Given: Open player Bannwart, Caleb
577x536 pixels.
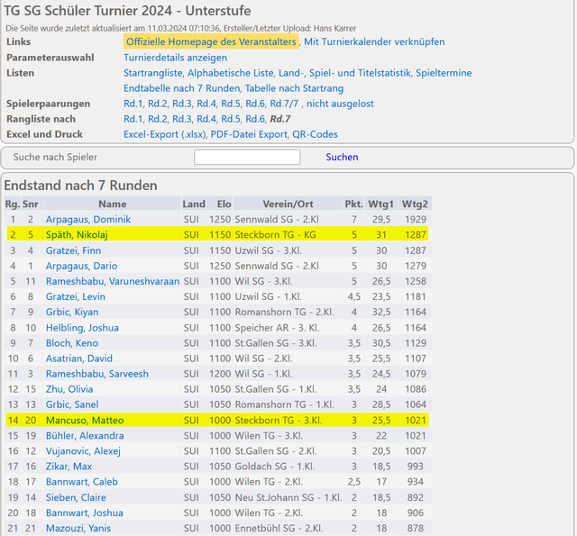Looking at the screenshot, I should [82, 482].
